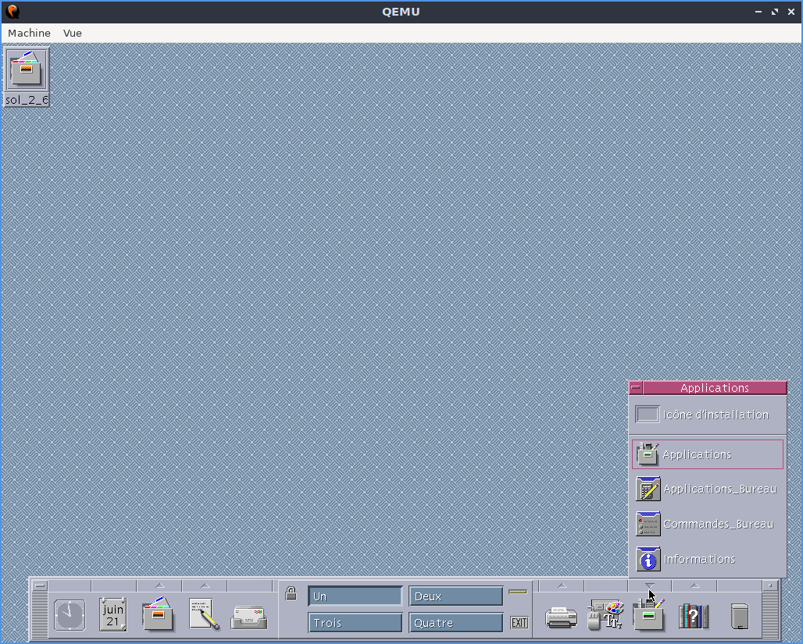Open the Help books icon
This screenshot has height=644, width=803.
point(694,616)
